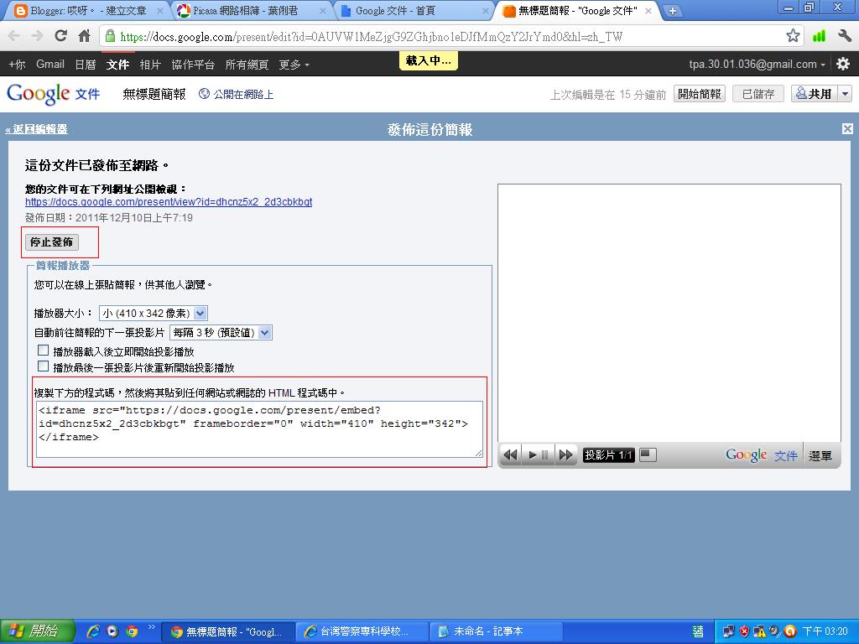Toggle the fullscreen icon beside slide counter
This screenshot has height=644, width=859.
(x=648, y=454)
